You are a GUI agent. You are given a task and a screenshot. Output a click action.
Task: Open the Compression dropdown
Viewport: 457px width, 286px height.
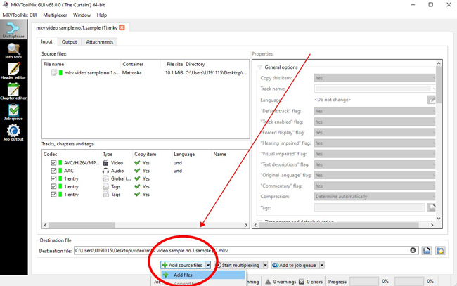375,196
